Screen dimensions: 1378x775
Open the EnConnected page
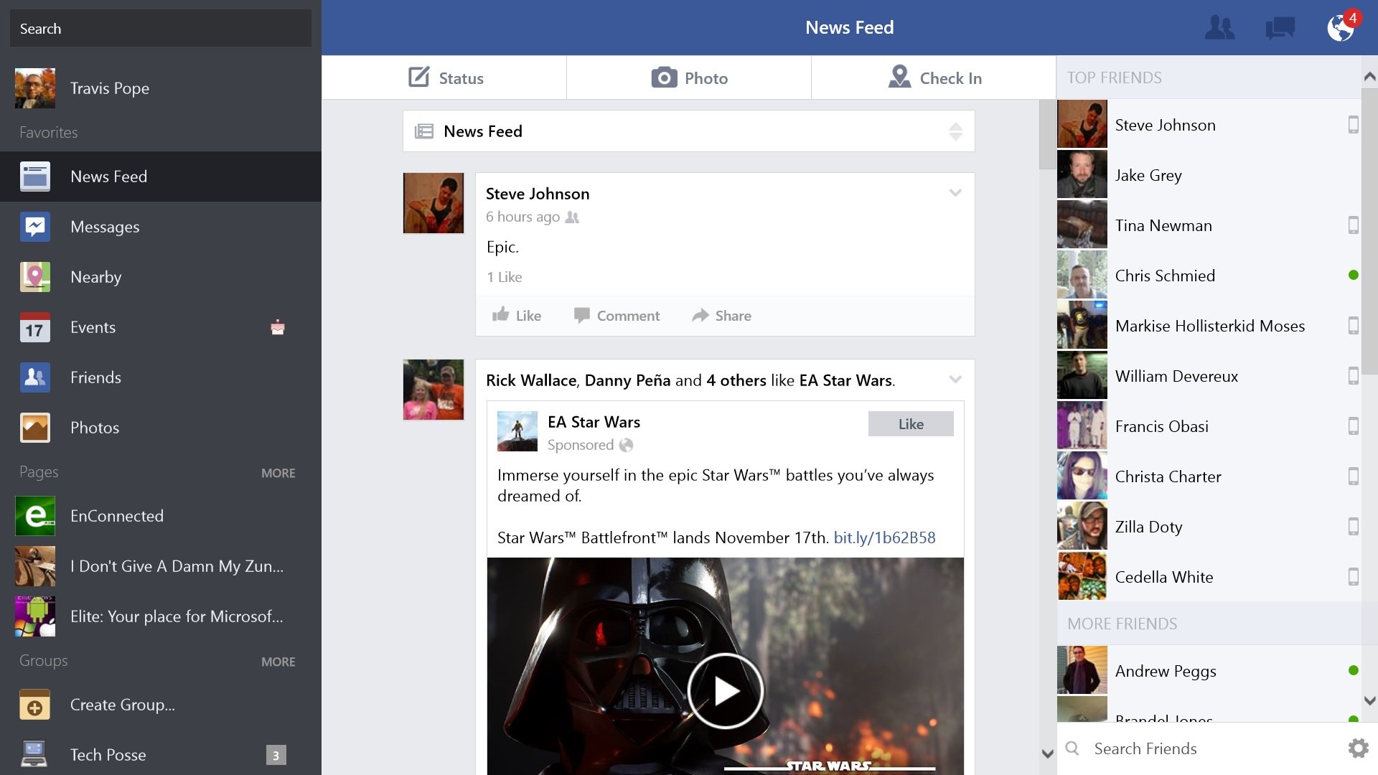coord(161,516)
